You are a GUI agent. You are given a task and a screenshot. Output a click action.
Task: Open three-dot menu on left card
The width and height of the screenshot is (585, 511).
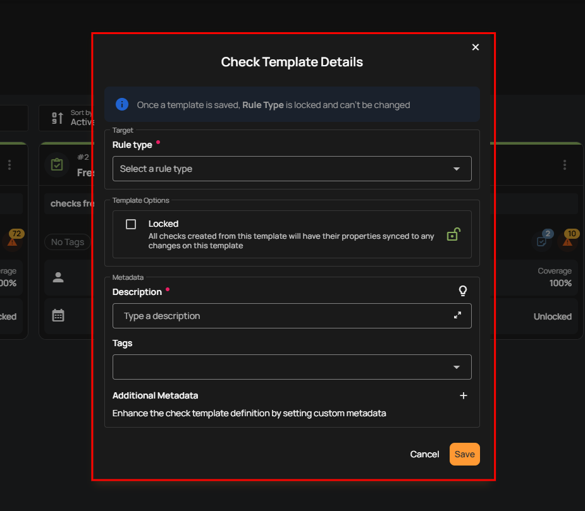point(9,165)
